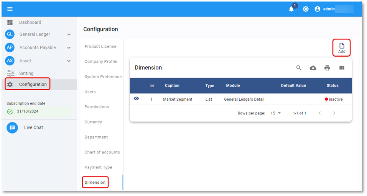Expand the Accounts Payable menu
367x196 pixels.
tap(69, 48)
